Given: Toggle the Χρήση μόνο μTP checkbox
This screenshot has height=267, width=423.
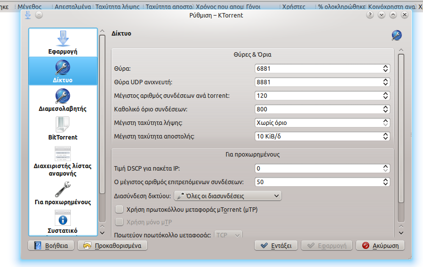Looking at the screenshot, I should pos(119,222).
